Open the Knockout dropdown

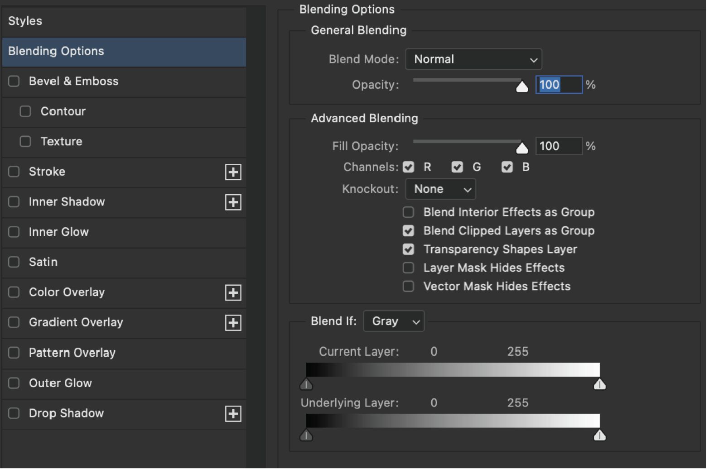click(x=440, y=189)
